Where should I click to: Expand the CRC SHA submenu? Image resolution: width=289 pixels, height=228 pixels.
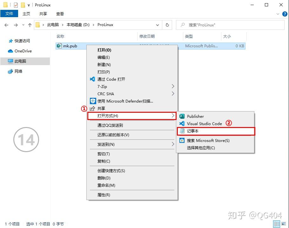point(173,94)
